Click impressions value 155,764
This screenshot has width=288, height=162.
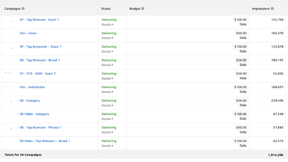[277, 20]
